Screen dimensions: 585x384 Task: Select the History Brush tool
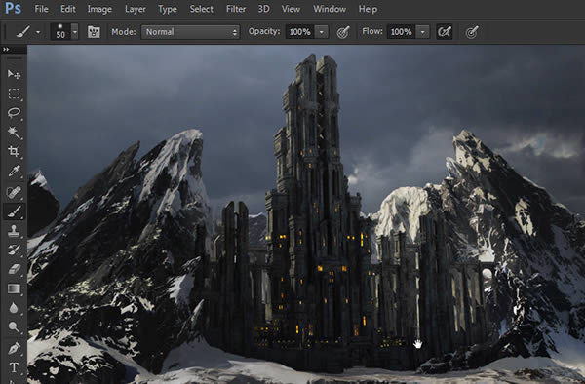click(x=14, y=250)
